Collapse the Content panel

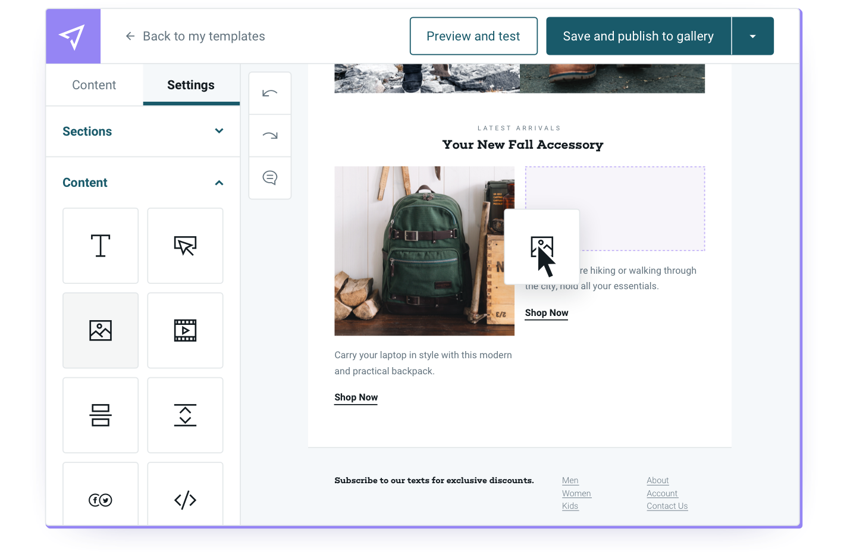click(x=143, y=183)
